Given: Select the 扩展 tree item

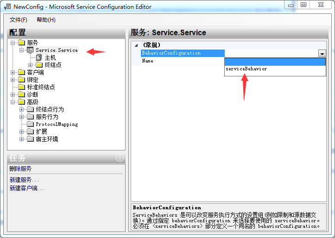Looking at the screenshot, I should pos(41,132).
